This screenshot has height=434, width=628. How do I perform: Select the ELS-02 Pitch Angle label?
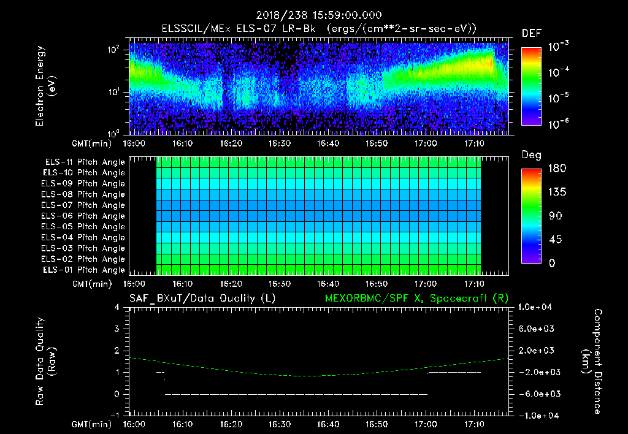click(x=83, y=259)
